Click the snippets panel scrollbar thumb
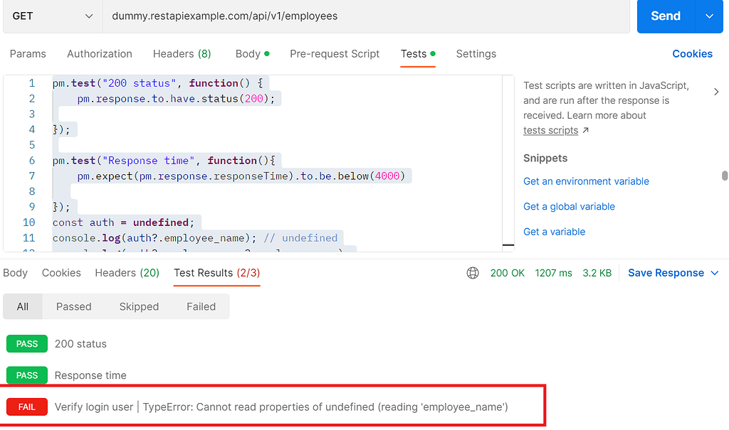This screenshot has width=729, height=430. pyautogui.click(x=725, y=176)
